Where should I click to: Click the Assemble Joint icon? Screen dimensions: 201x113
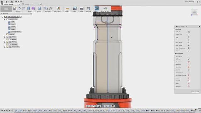click(51, 8)
